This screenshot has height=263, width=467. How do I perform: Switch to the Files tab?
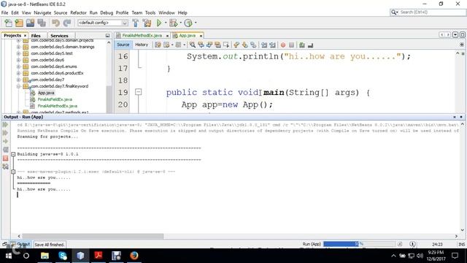click(x=36, y=36)
